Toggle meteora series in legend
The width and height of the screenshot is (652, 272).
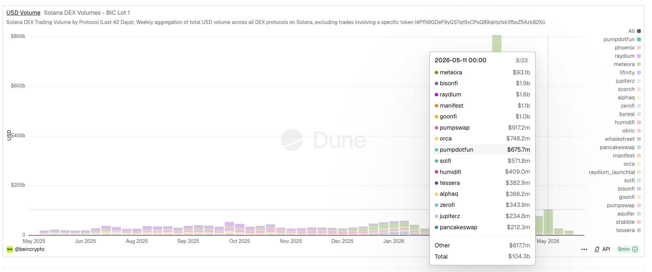(x=627, y=64)
